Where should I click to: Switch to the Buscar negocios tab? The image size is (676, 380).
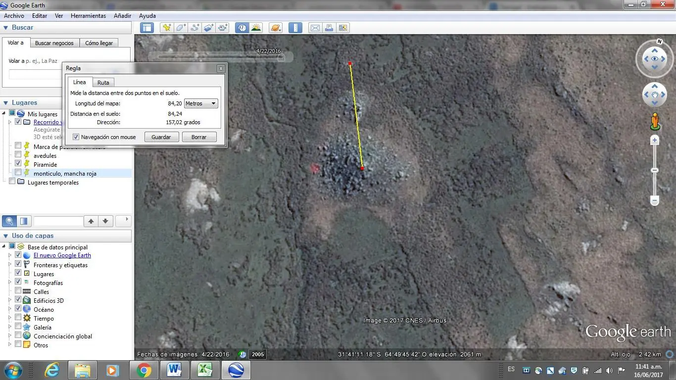point(54,43)
